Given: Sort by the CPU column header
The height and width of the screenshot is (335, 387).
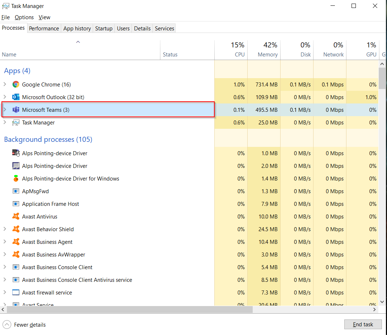Looking at the screenshot, I should (231, 50).
